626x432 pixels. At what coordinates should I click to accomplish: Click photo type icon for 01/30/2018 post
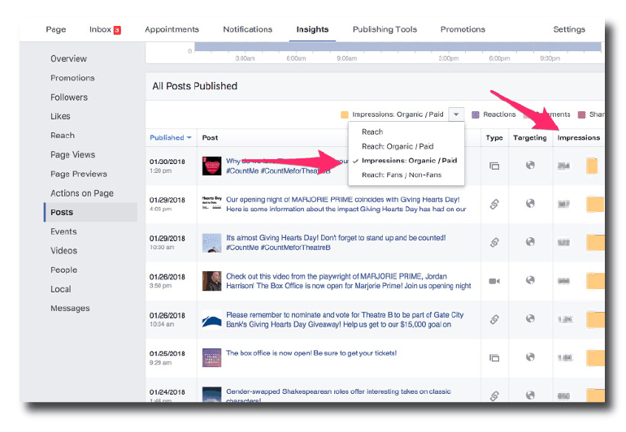point(494,166)
